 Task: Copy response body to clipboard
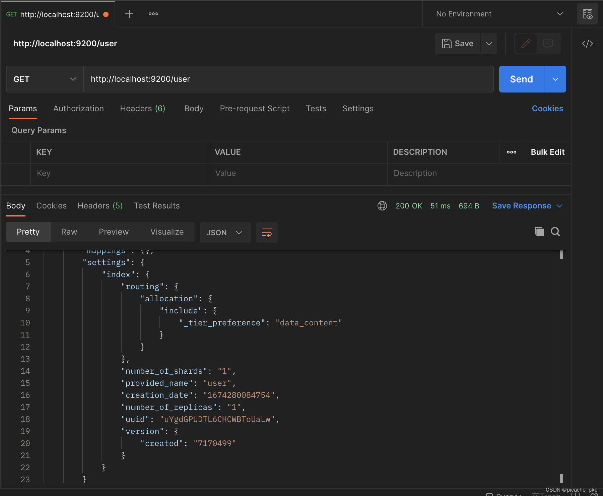click(x=539, y=232)
